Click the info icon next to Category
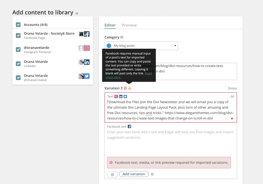Screen dimensions: 263x184 pyautogui.click(x=122, y=38)
